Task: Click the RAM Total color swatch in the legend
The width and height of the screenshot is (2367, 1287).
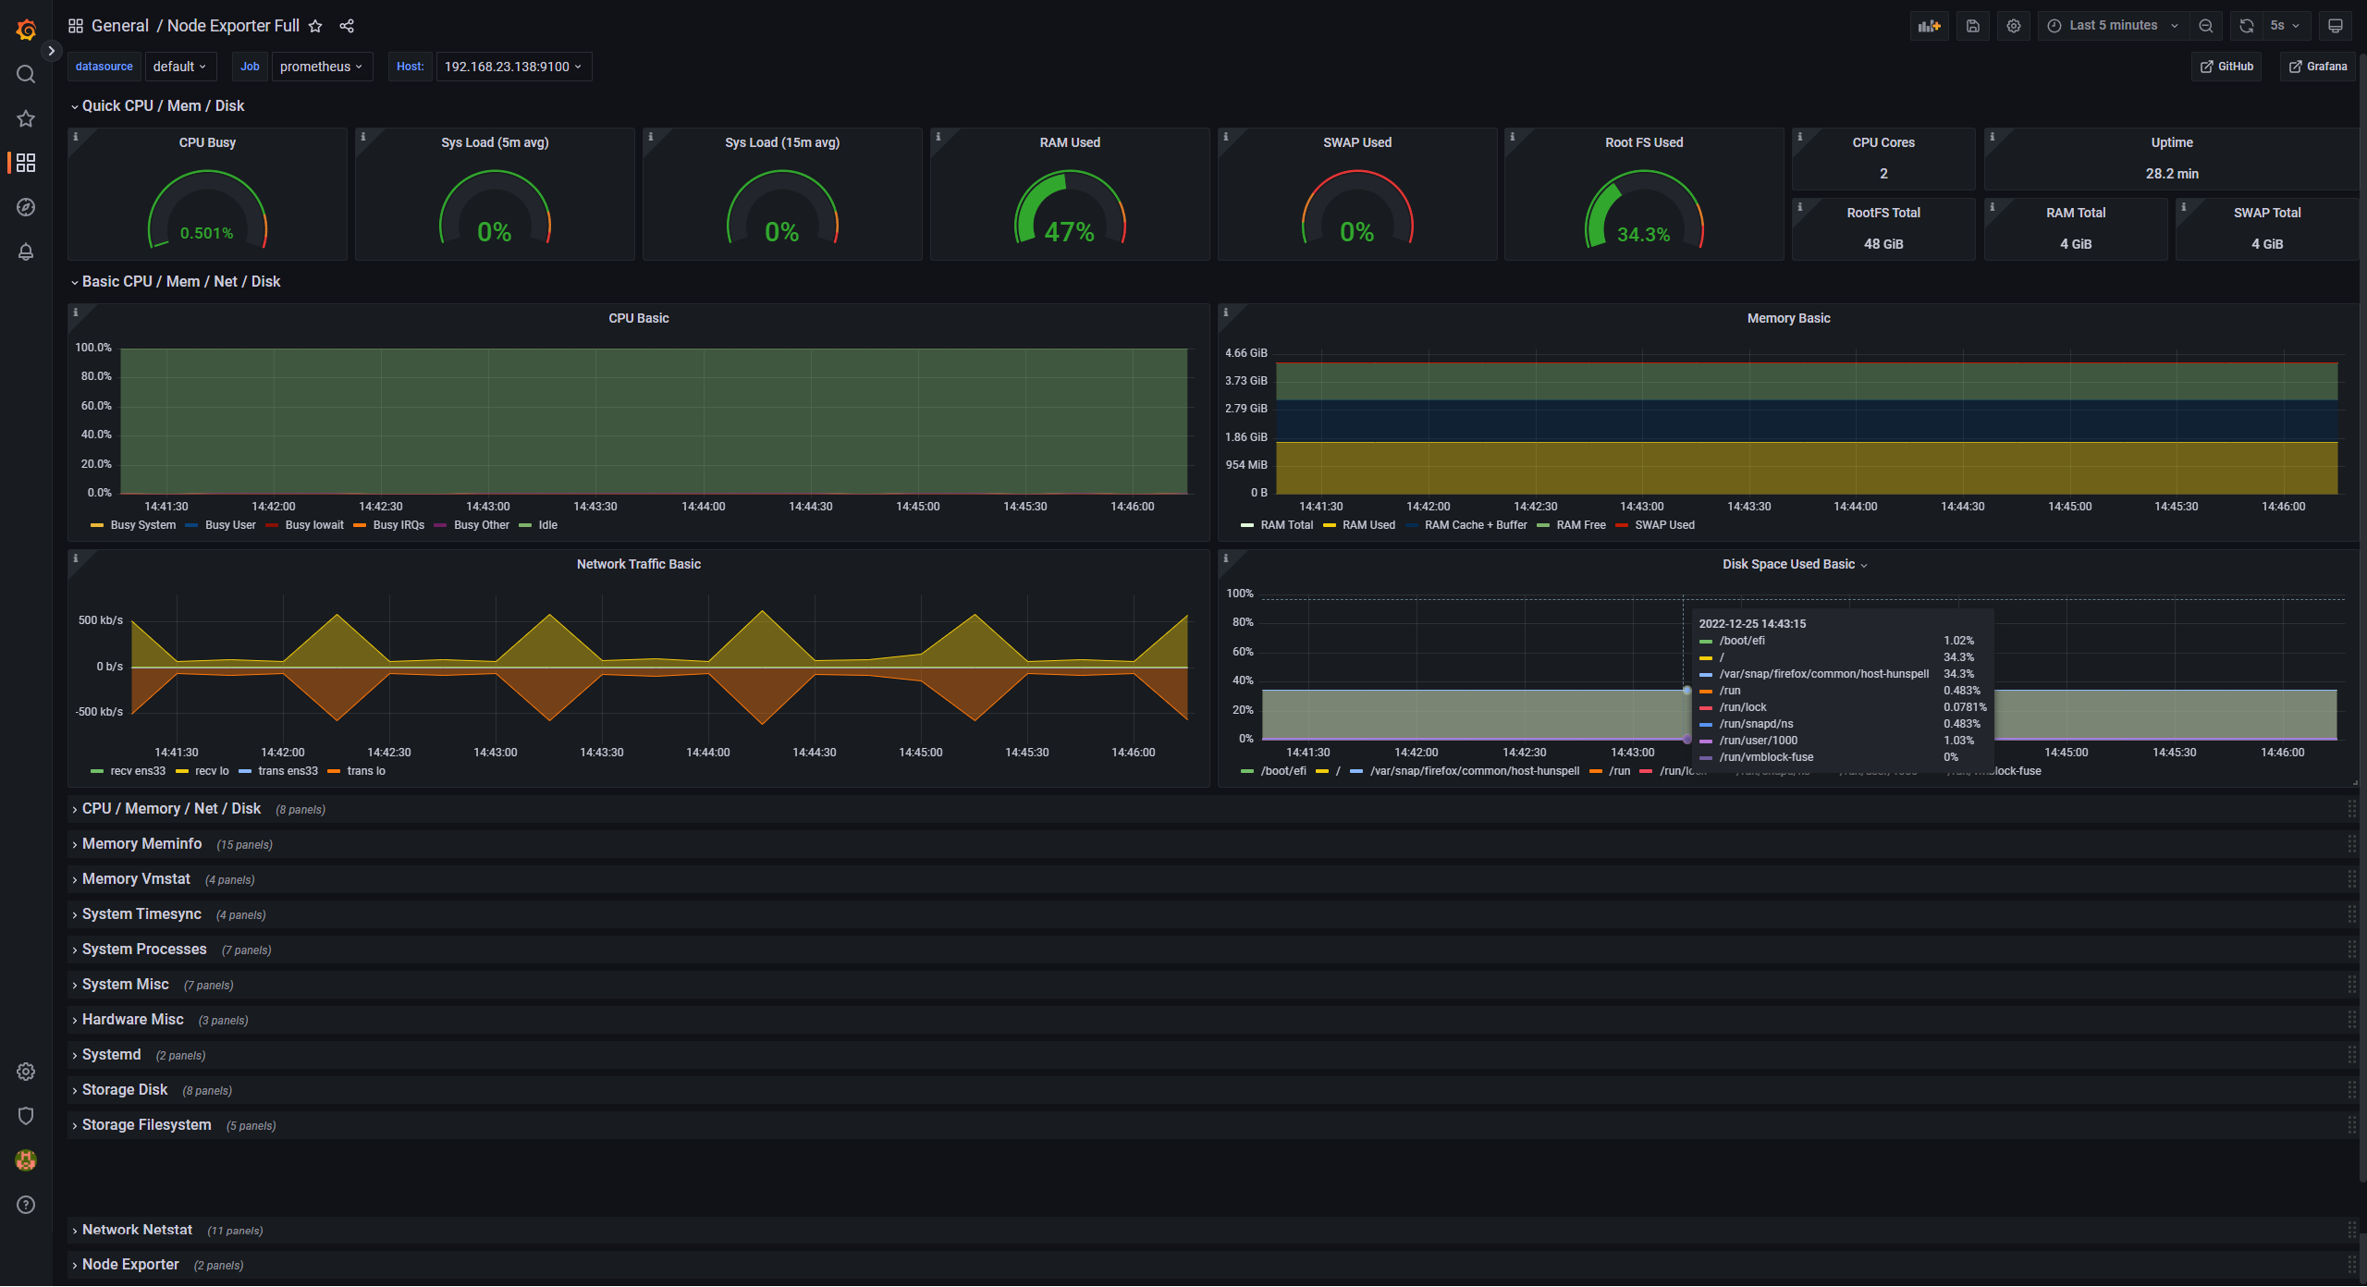Action: (1247, 525)
